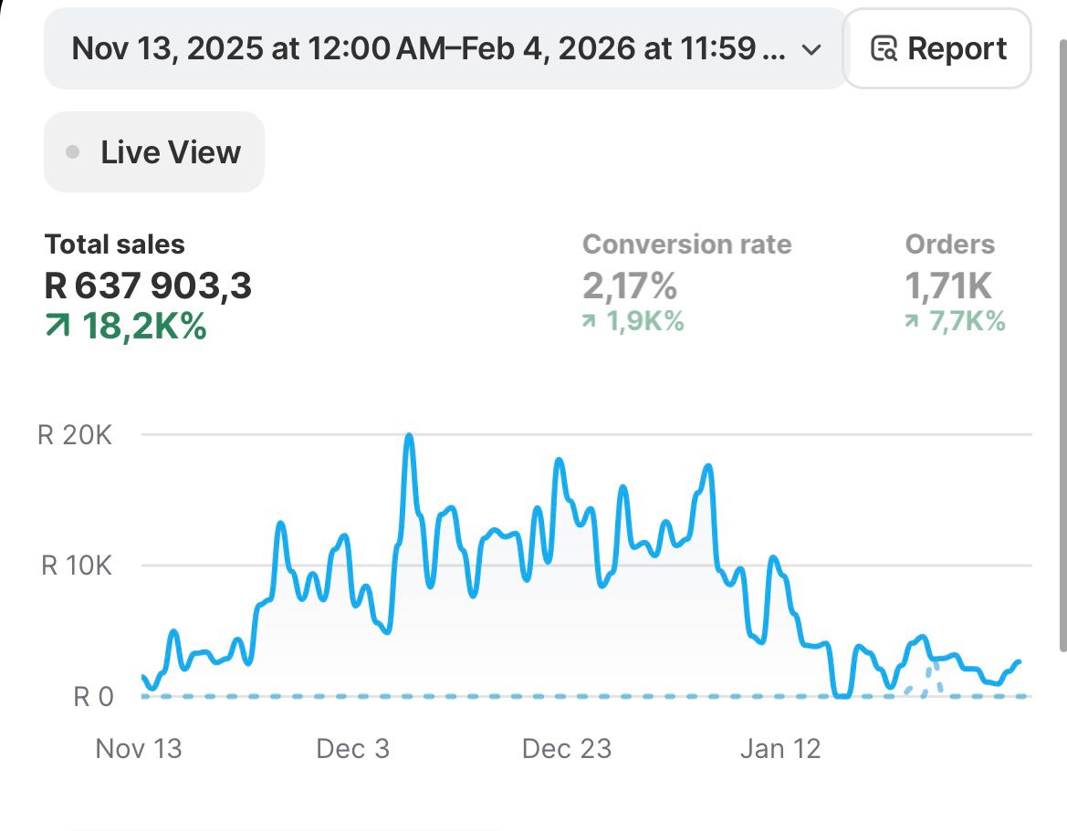Click the green arrow beside 18,2K%
Viewport: 1067px width, 831px height.
tap(58, 327)
